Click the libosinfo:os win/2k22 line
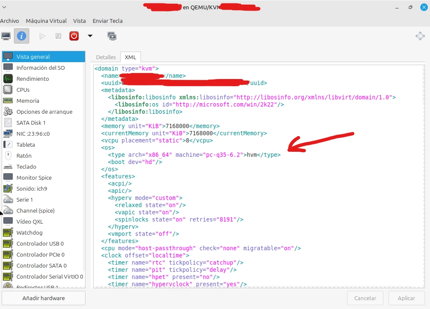The height and width of the screenshot is (309, 430). click(x=199, y=104)
